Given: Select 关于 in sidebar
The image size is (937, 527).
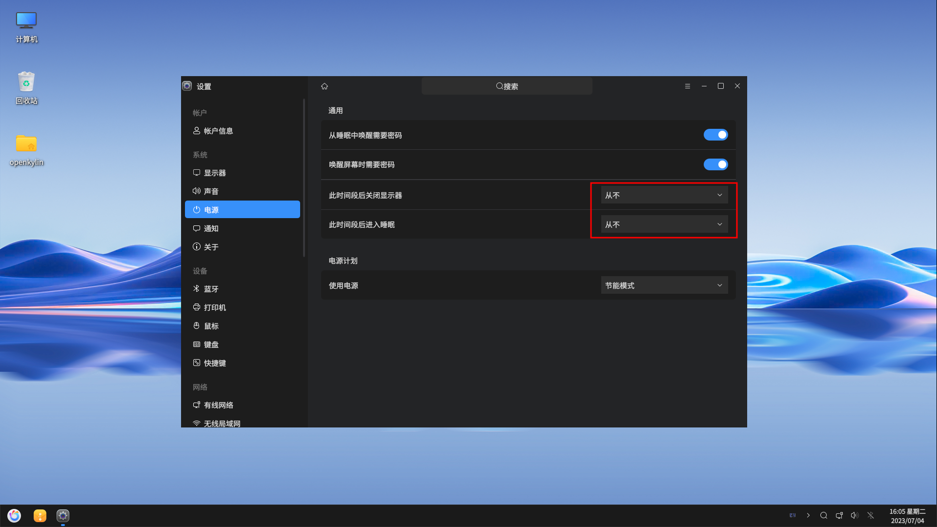Looking at the screenshot, I should pos(243,247).
